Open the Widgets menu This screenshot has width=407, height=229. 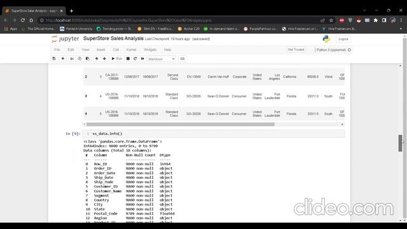[150, 50]
